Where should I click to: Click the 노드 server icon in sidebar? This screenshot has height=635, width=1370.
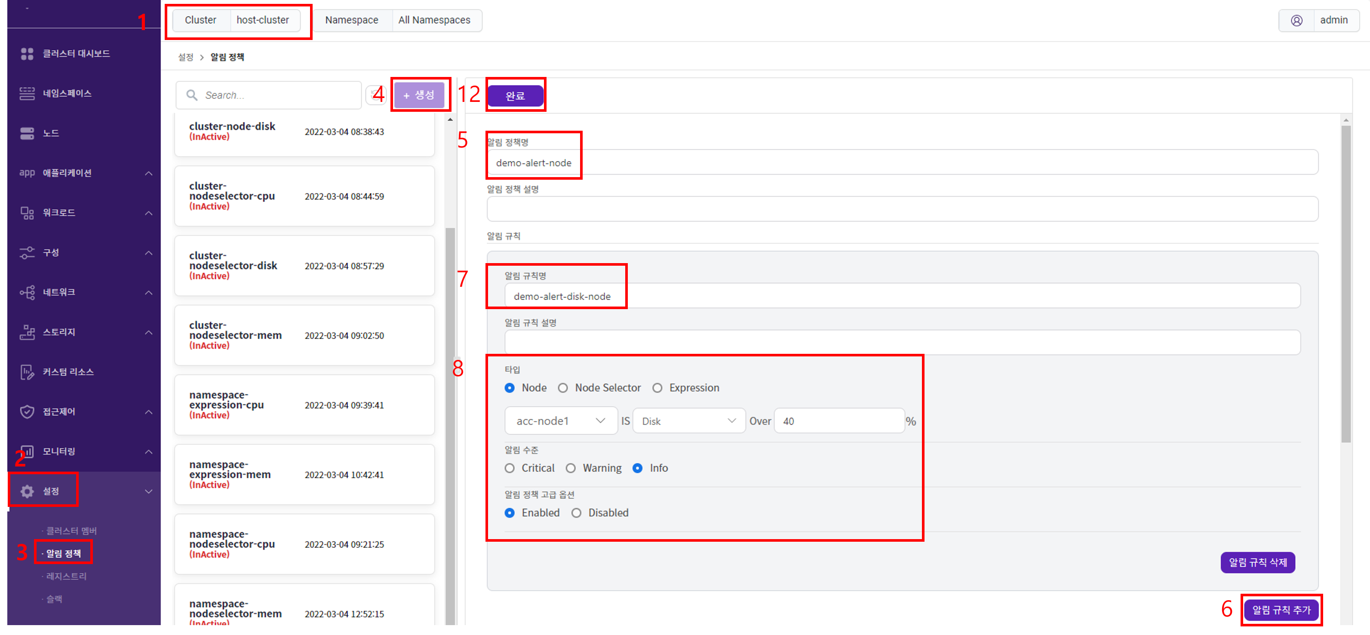[x=27, y=133]
